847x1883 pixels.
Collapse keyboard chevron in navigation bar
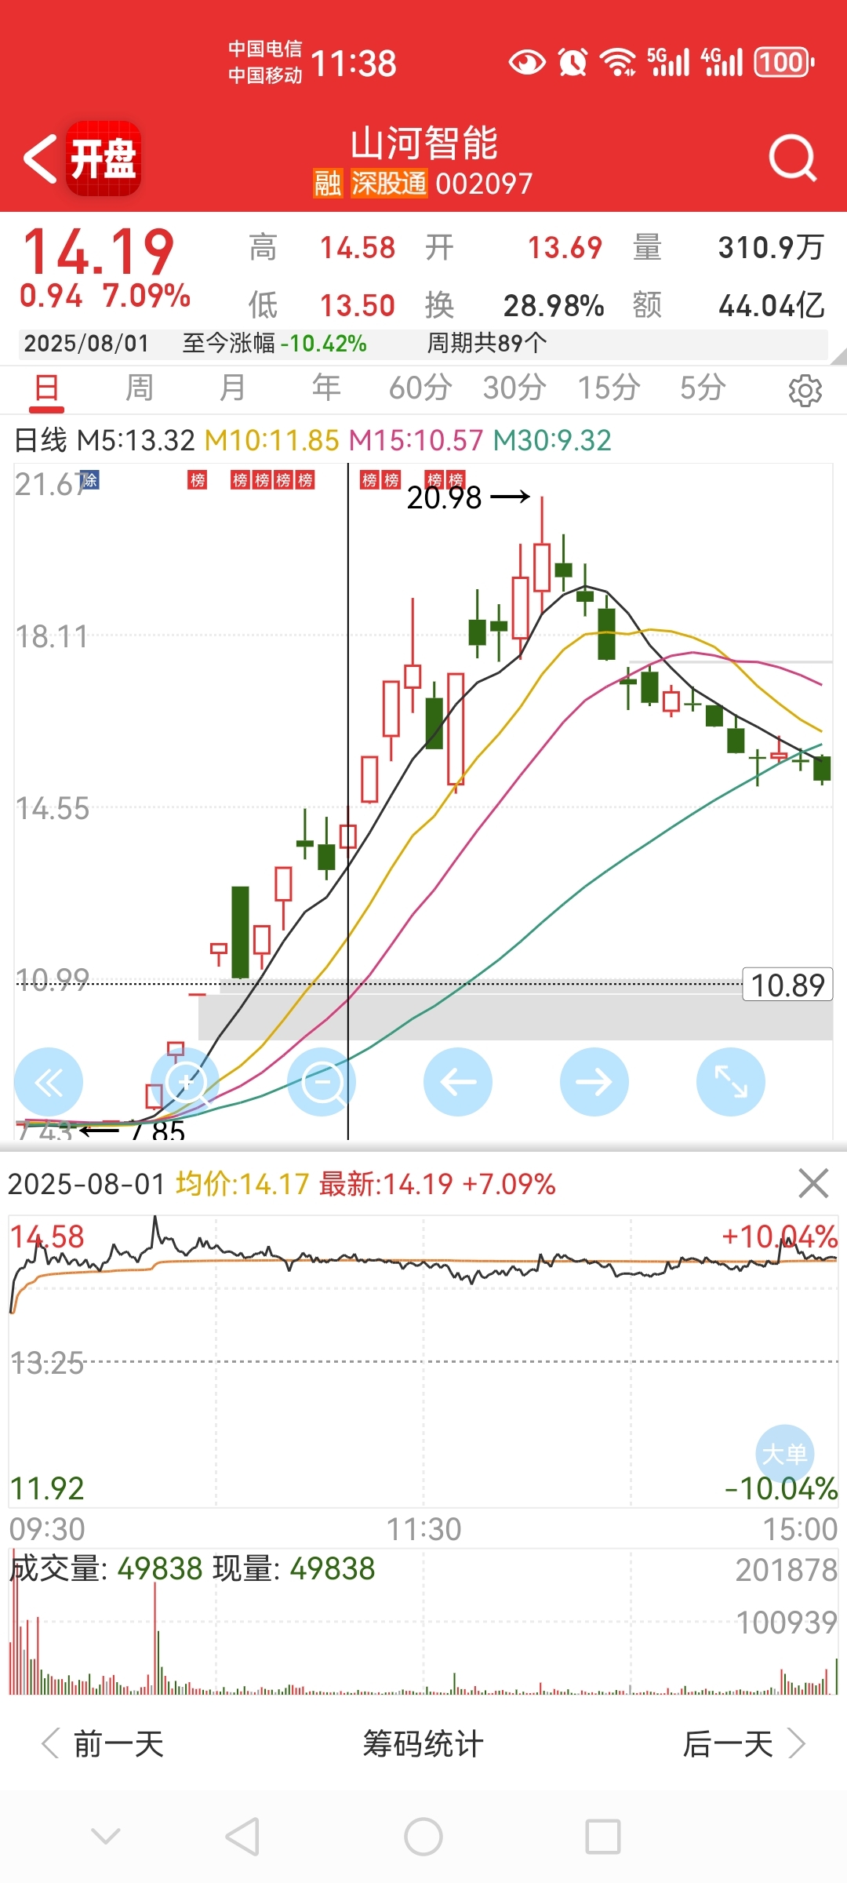tap(106, 1837)
